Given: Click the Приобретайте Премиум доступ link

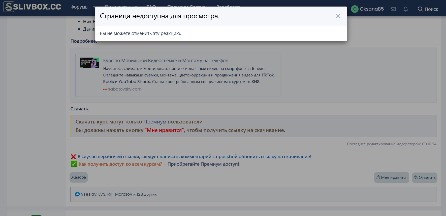Looking at the screenshot, I should coord(203,164).
